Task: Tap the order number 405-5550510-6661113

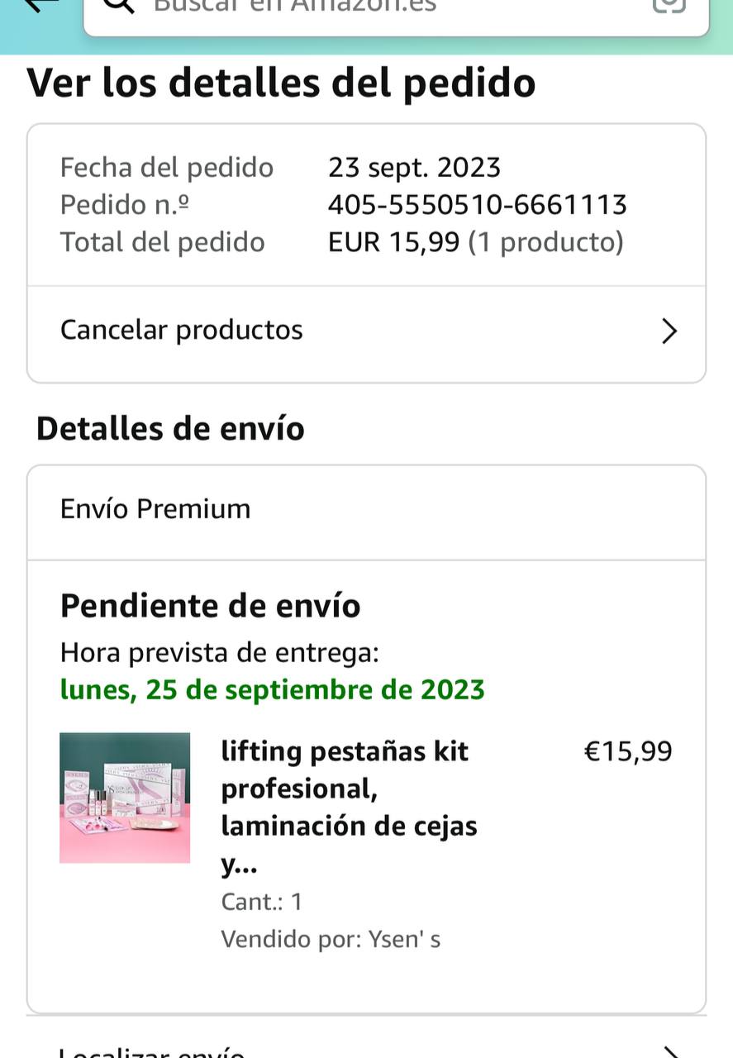Action: pos(477,205)
